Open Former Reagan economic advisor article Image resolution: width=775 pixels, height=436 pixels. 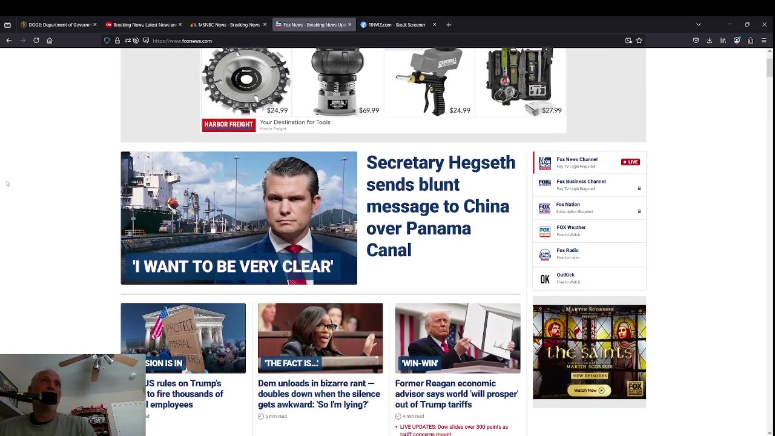pyautogui.click(x=457, y=394)
